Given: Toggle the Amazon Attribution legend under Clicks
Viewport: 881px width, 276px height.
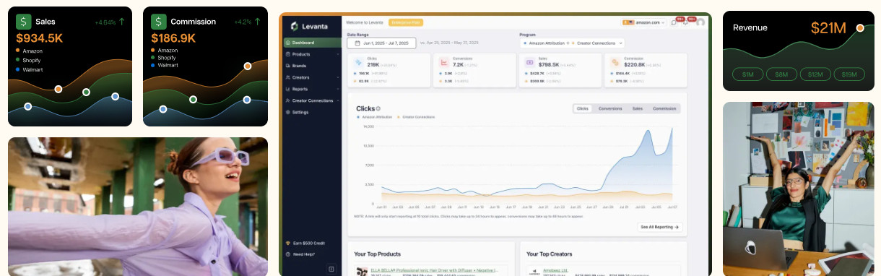Looking at the screenshot, I should (x=375, y=116).
